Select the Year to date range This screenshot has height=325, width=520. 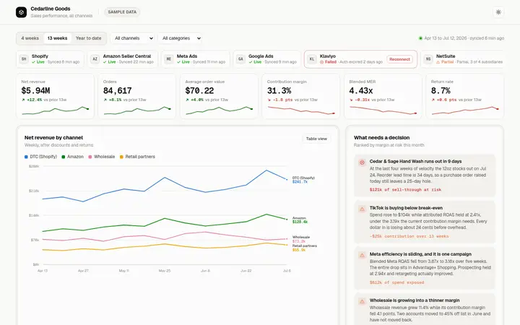[88, 38]
